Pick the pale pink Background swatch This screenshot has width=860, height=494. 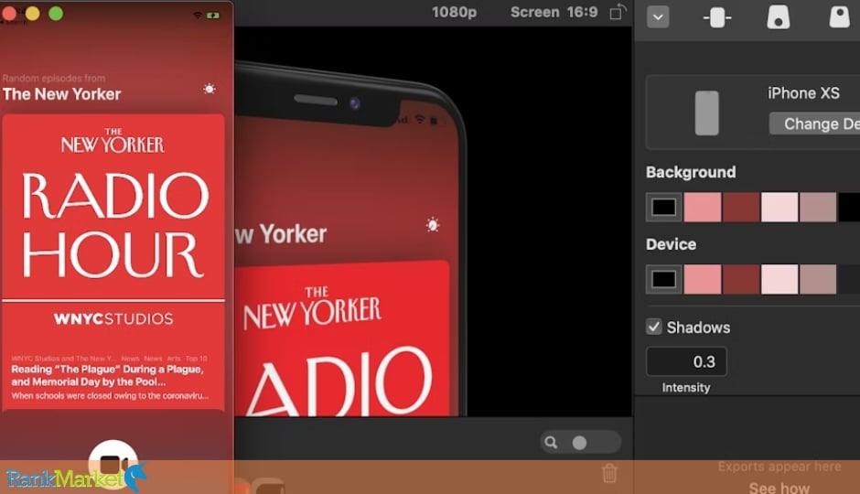pos(779,208)
